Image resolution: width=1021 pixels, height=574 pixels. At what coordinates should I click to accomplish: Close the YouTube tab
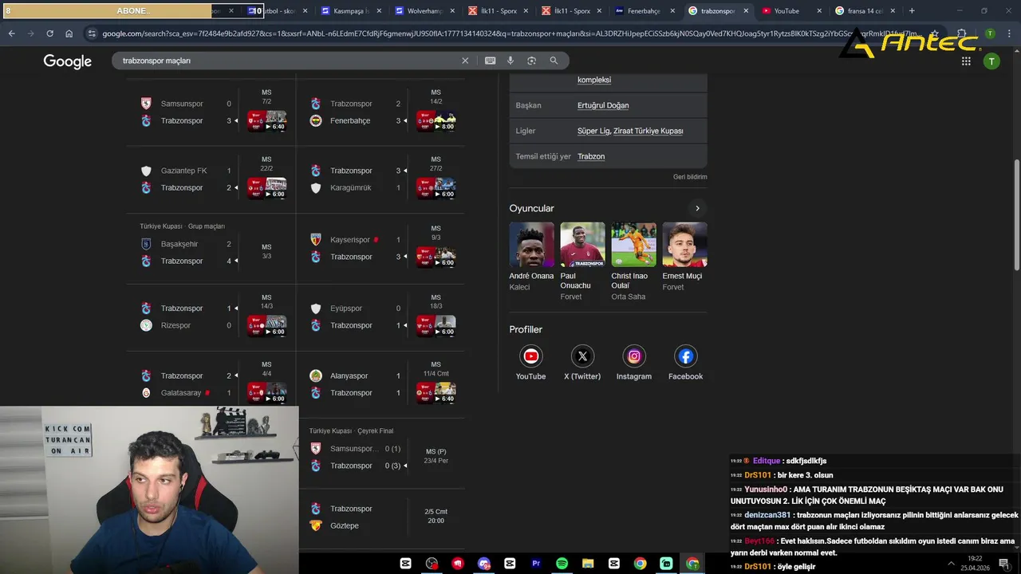click(819, 11)
